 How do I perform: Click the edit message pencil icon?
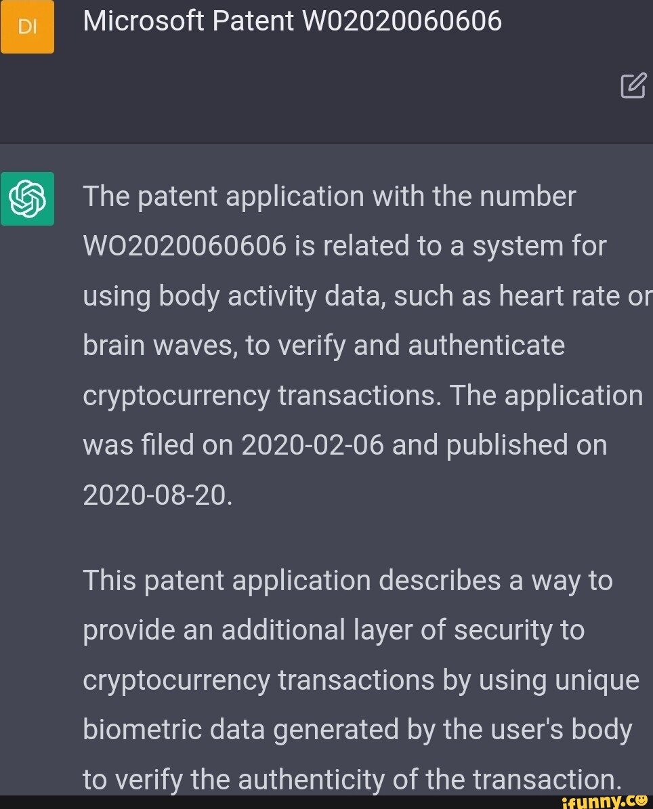point(633,86)
